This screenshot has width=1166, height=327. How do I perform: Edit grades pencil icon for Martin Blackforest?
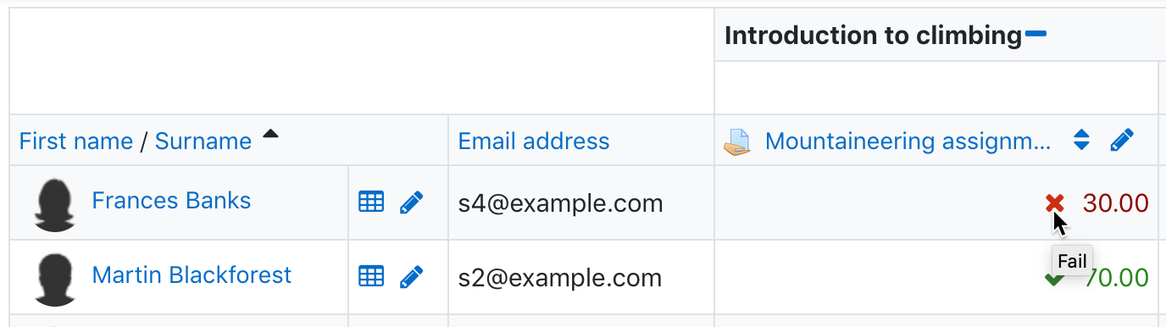click(x=411, y=276)
